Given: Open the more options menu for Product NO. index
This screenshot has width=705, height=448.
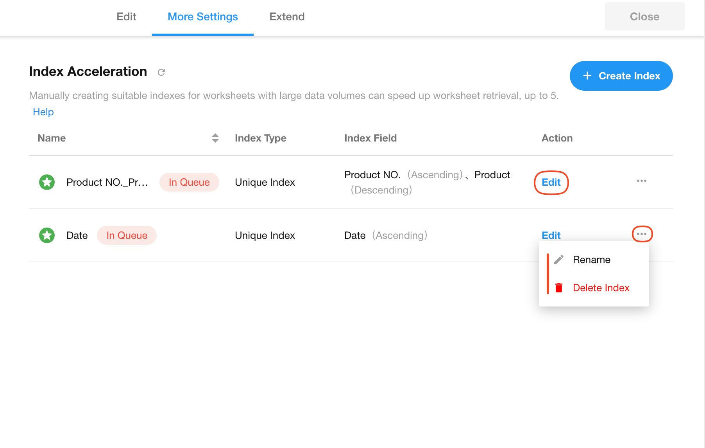Looking at the screenshot, I should (x=641, y=181).
